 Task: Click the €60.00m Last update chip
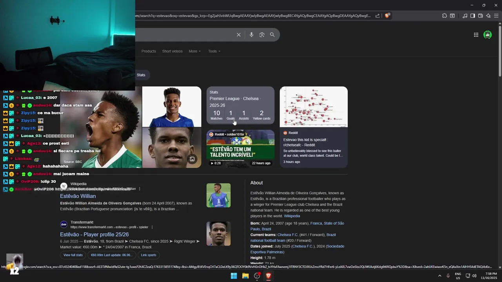(x=112, y=255)
